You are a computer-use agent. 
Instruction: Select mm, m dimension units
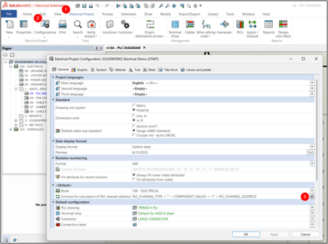(134, 116)
